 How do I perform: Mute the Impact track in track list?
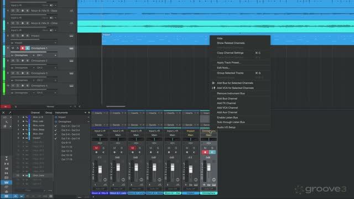13,36
